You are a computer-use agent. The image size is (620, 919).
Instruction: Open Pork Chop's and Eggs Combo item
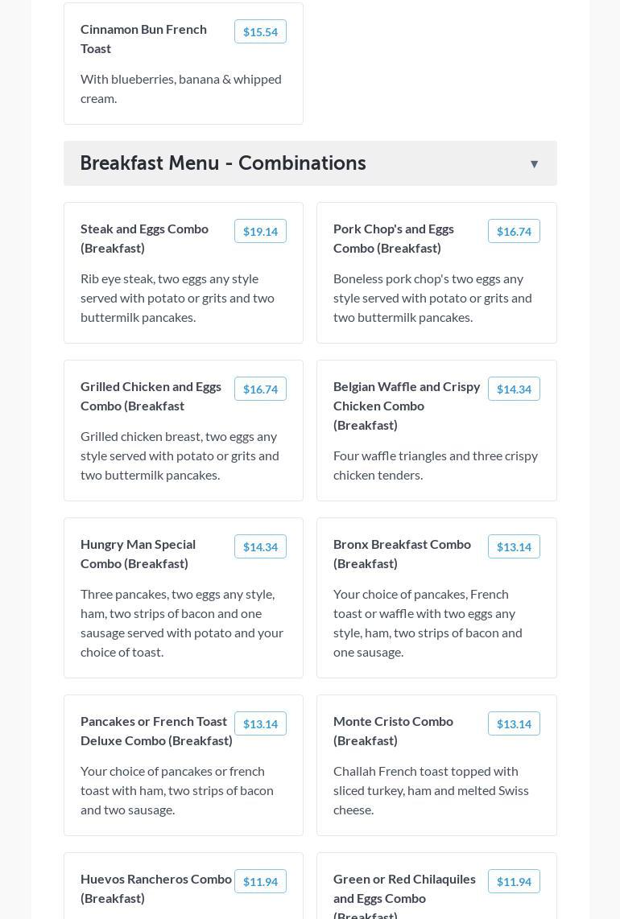click(394, 238)
